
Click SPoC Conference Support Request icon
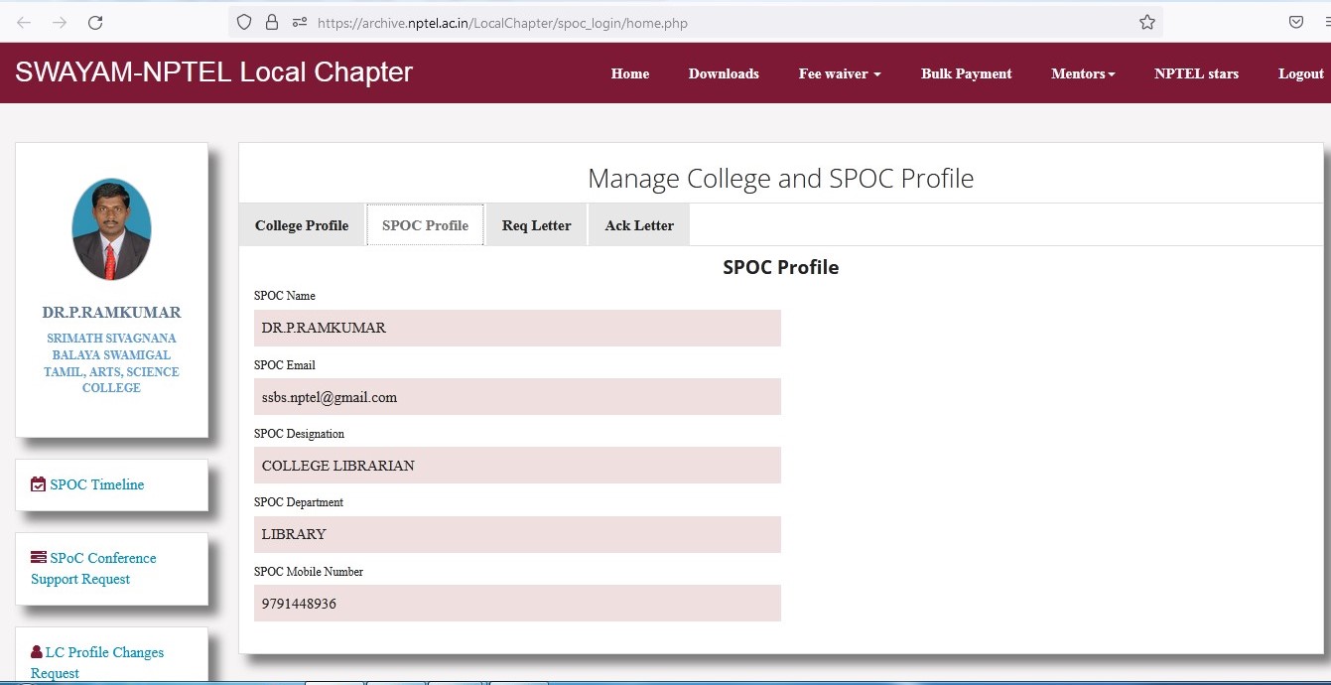tap(39, 557)
